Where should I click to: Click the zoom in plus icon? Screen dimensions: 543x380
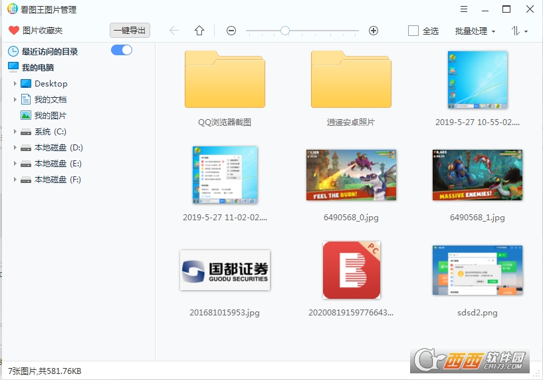coord(374,31)
